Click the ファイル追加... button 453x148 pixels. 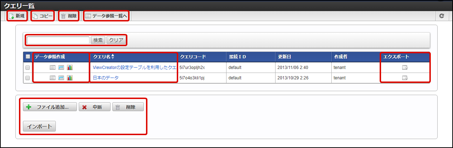50,107
